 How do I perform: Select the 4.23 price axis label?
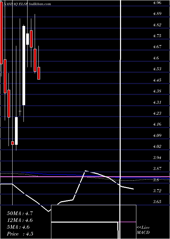coord(157,113)
